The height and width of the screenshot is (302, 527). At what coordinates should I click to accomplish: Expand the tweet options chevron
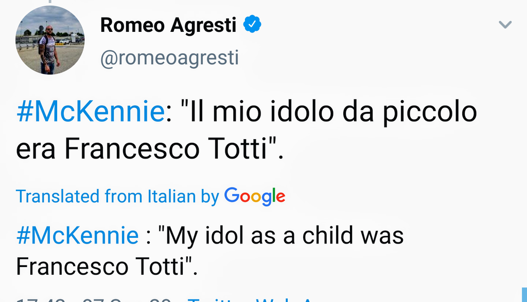coord(505,25)
